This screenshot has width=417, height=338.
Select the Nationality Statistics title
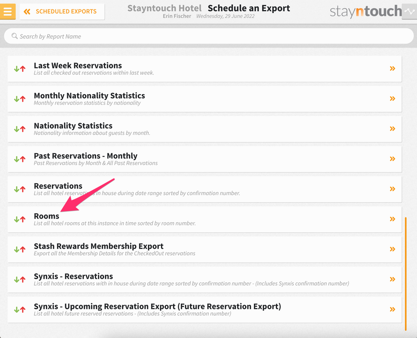73,126
